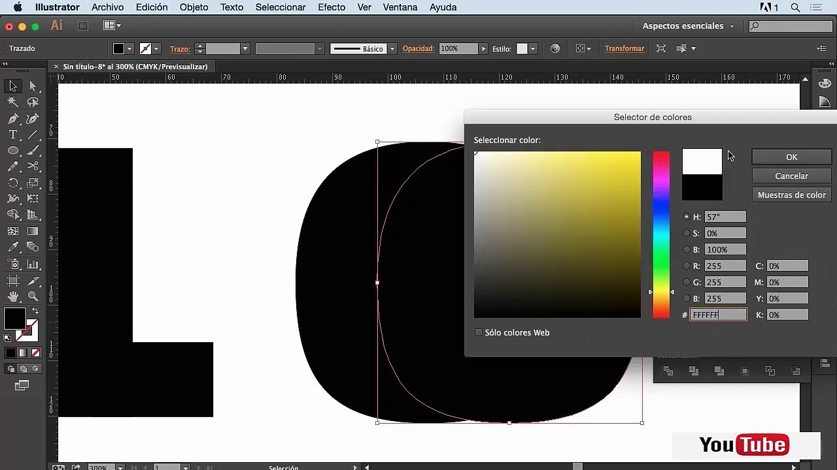Open the Básico brush definition dropdown

pos(392,49)
